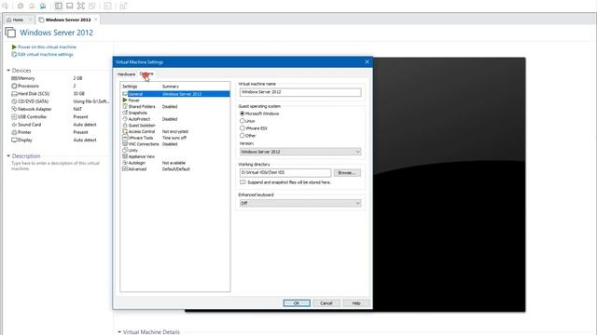Screen dimensions: 597x335
Task: Click the Help button
Action: point(356,303)
